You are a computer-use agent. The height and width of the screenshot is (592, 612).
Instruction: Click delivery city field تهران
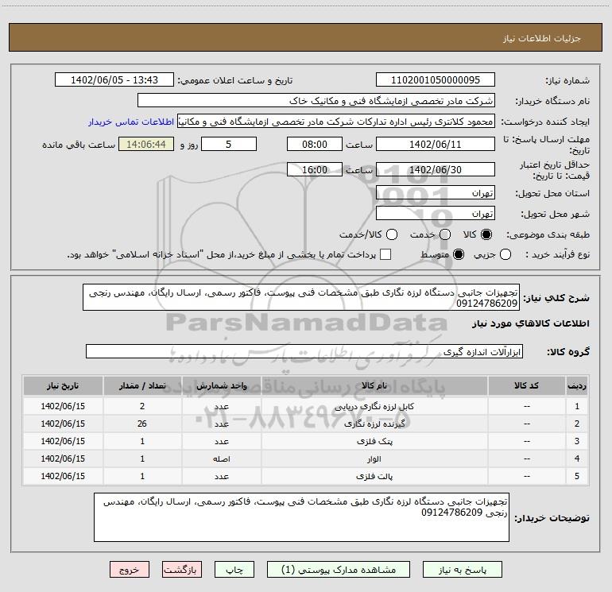point(436,214)
